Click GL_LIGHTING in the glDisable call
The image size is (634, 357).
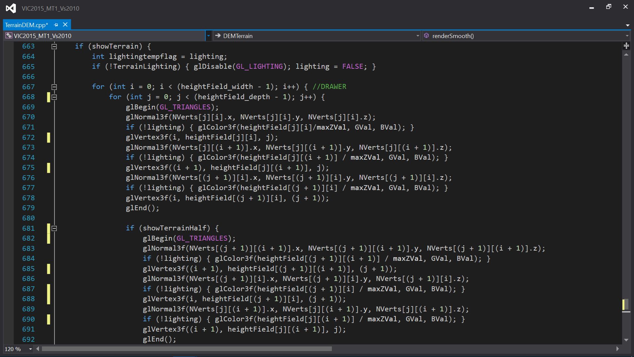[x=260, y=66]
